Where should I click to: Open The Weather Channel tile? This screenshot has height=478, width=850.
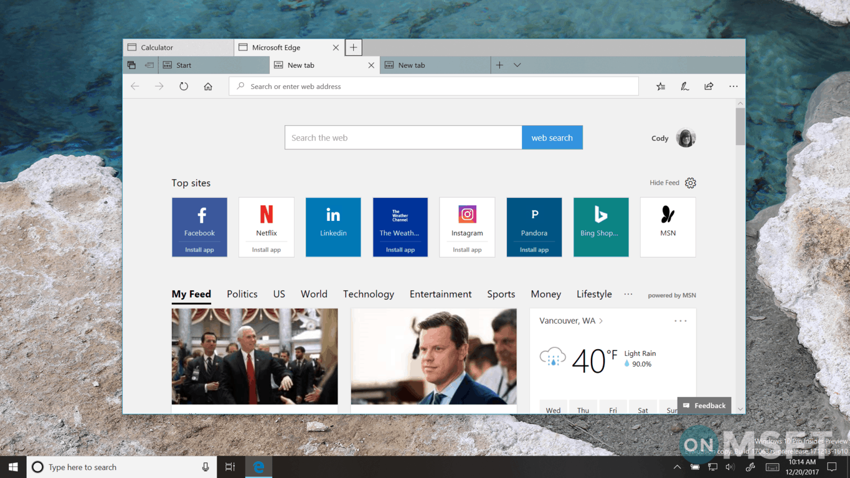(x=400, y=227)
